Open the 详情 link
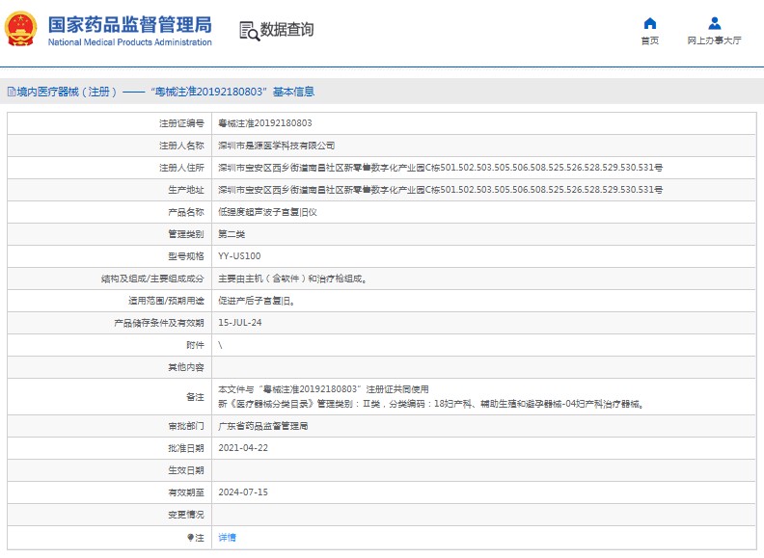 coord(227,537)
